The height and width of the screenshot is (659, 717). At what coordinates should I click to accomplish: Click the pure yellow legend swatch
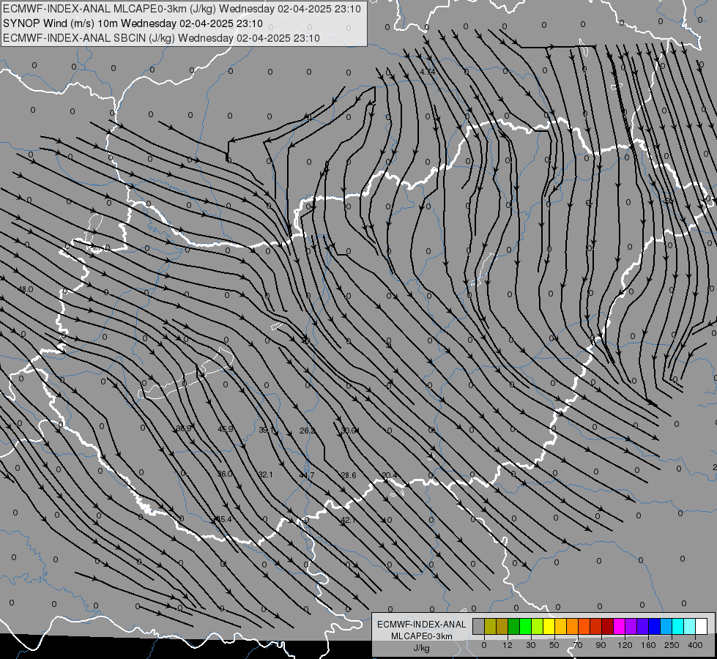point(549,626)
